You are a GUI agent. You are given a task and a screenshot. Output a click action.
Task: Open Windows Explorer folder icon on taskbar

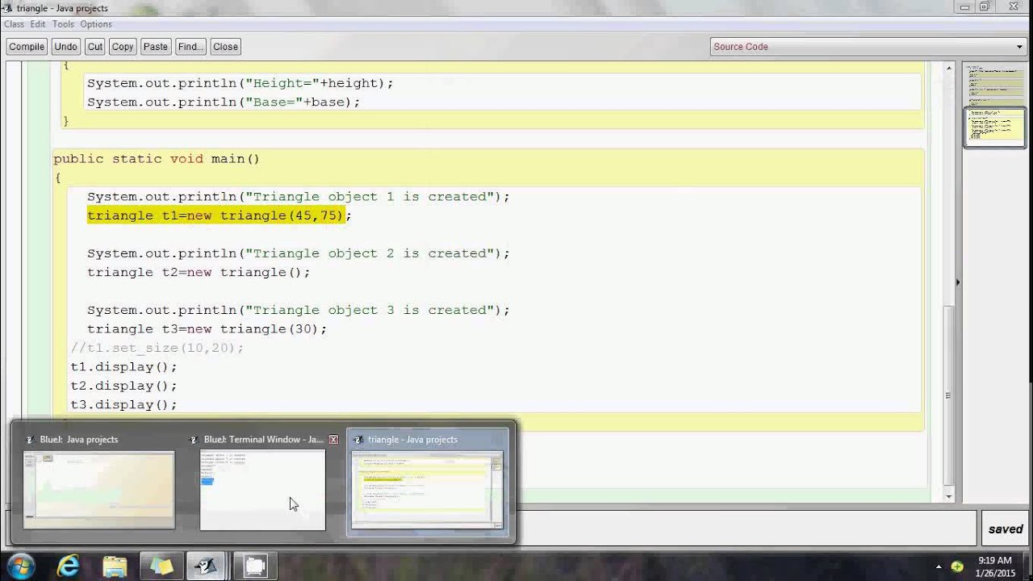(x=115, y=566)
